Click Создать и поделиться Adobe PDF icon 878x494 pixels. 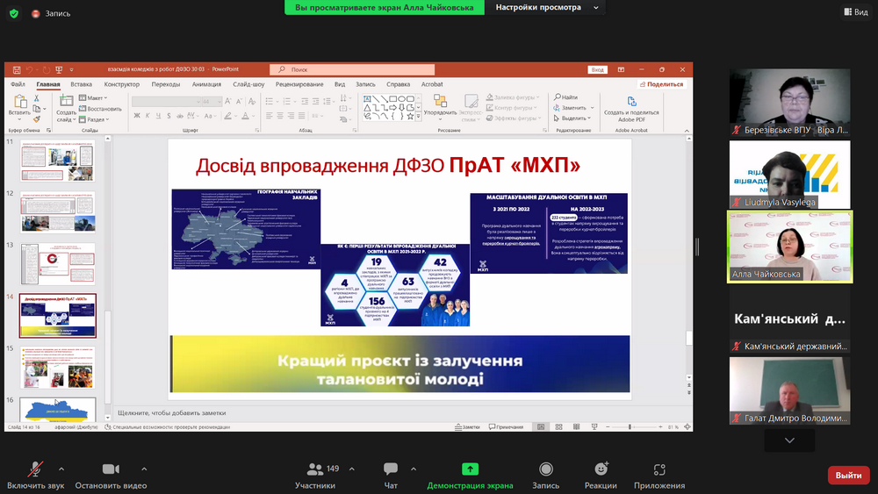click(631, 101)
